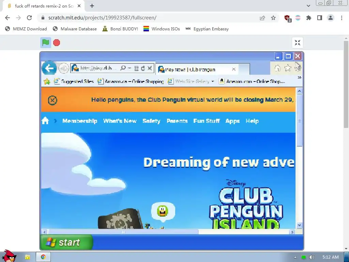Show hidden system tray icons arrow
The image size is (349, 262).
(295, 257)
